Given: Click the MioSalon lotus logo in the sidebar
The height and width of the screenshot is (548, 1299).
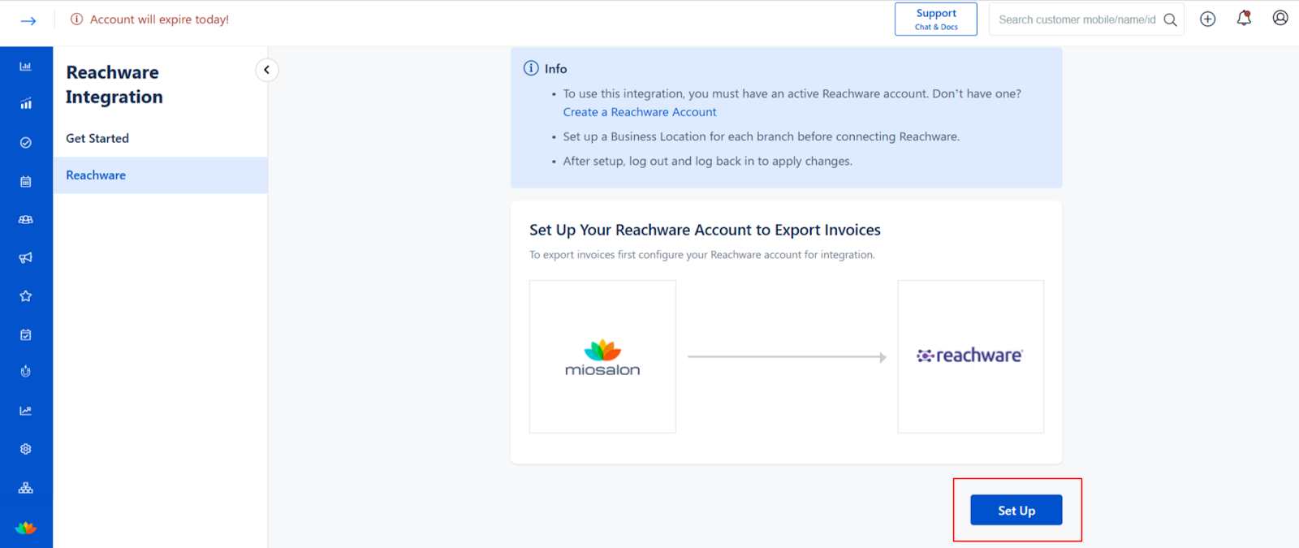Looking at the screenshot, I should [26, 528].
